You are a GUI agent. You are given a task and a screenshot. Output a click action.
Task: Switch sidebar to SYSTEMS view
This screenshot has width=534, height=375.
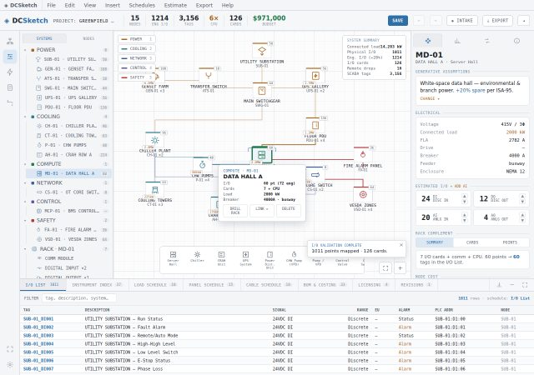pyautogui.click(x=44, y=38)
